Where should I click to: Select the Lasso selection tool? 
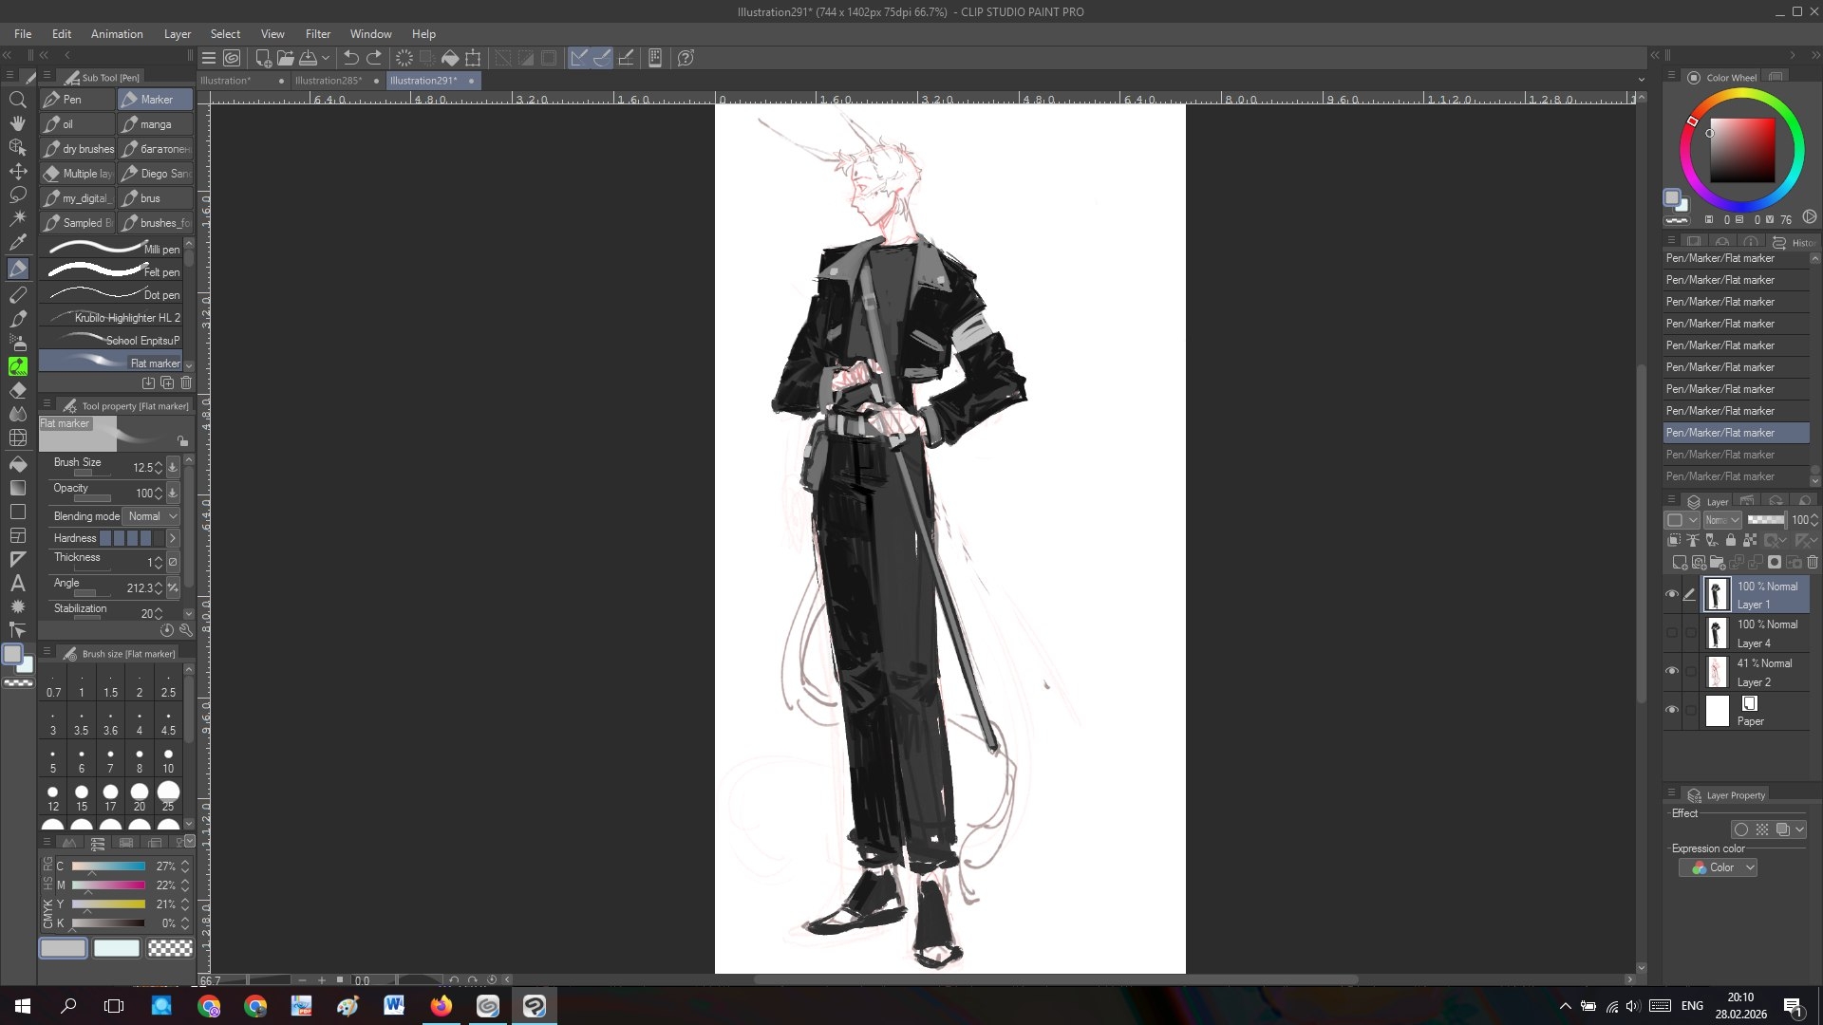coord(17,195)
